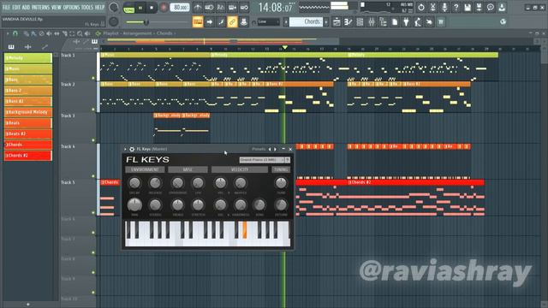Click the undo history power icon

pos(420,8)
